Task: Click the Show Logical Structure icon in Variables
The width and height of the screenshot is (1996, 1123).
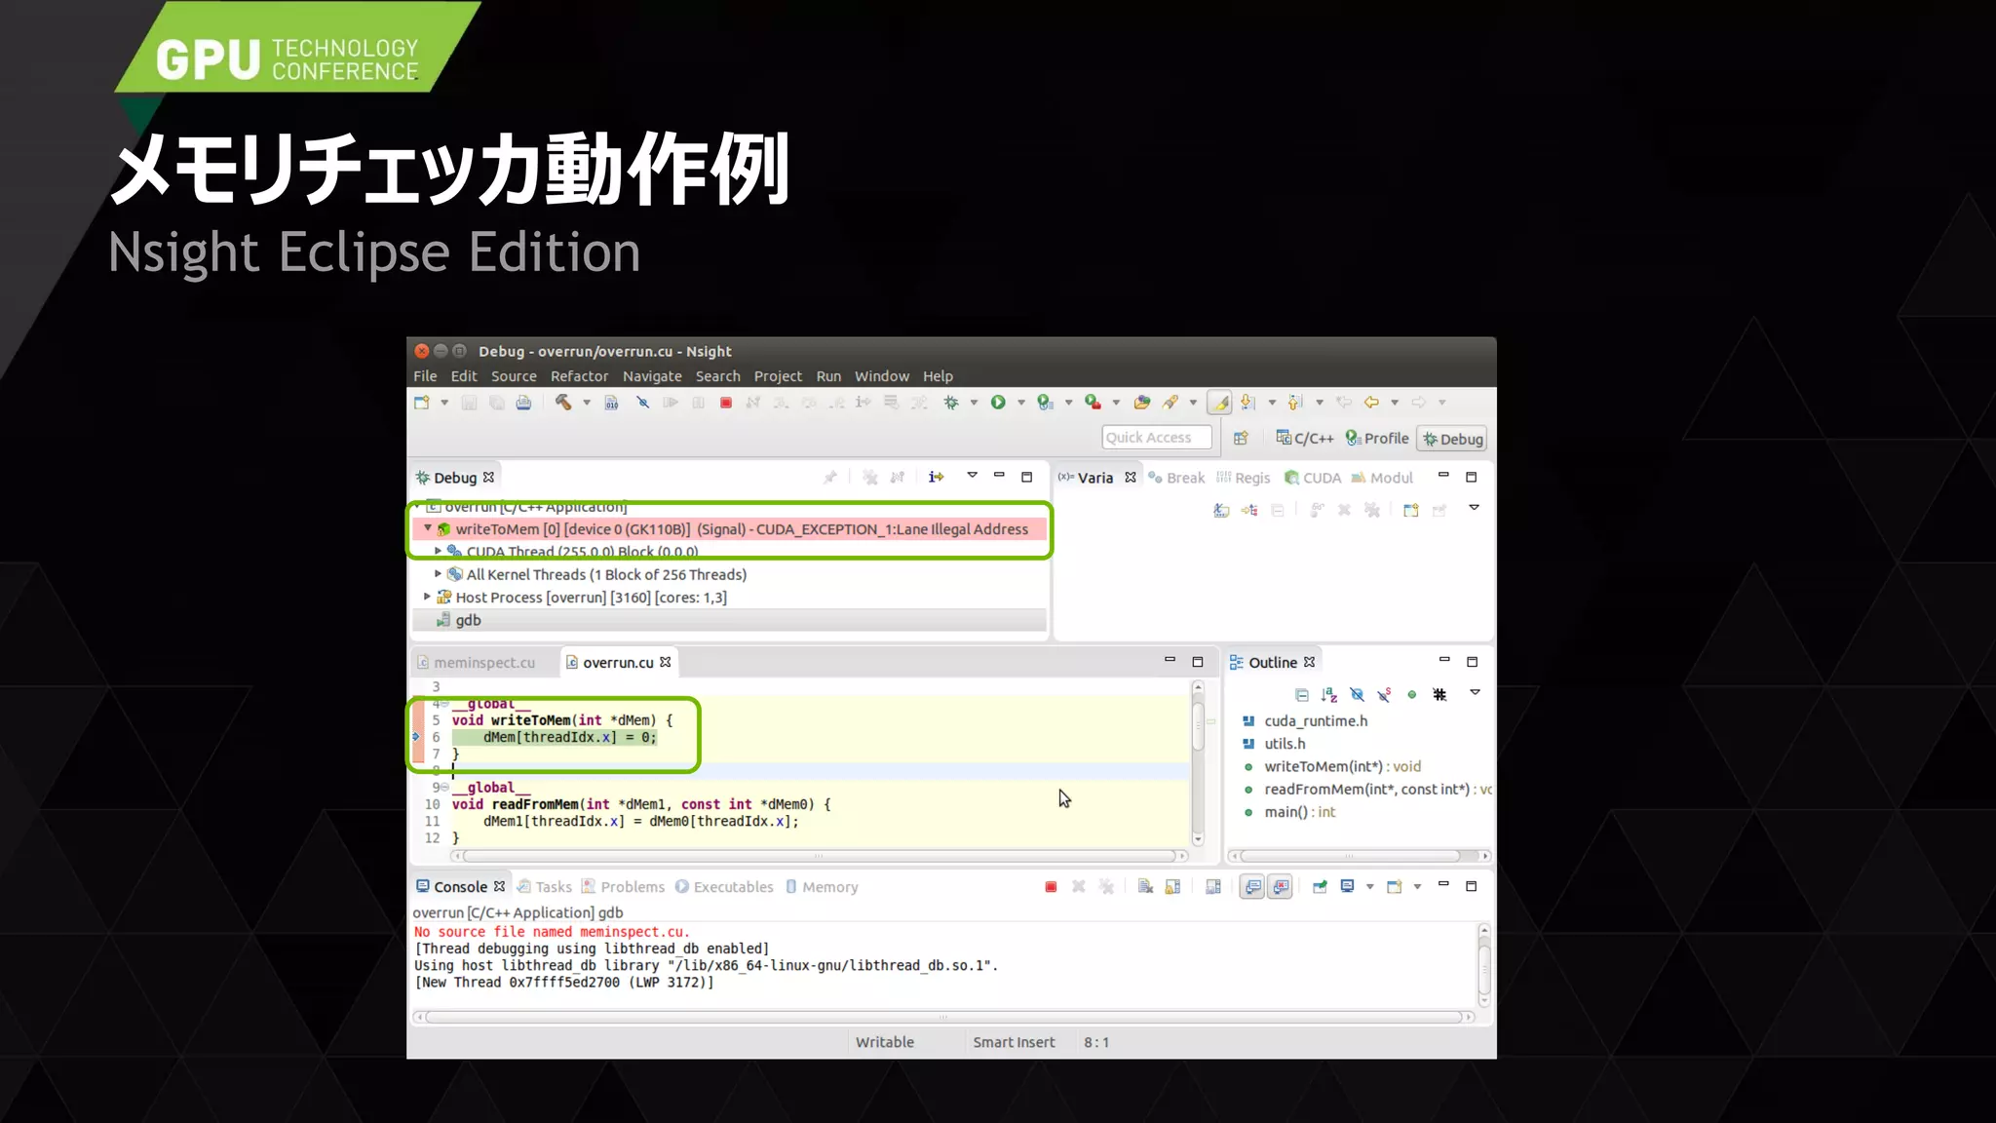Action: click(x=1249, y=510)
